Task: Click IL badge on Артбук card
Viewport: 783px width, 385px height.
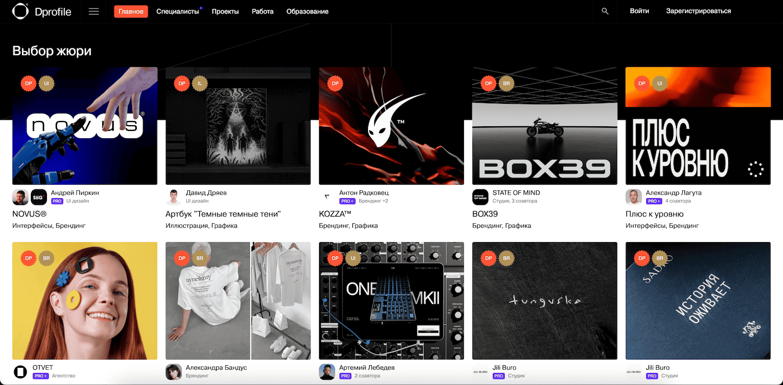Action: 200,83
